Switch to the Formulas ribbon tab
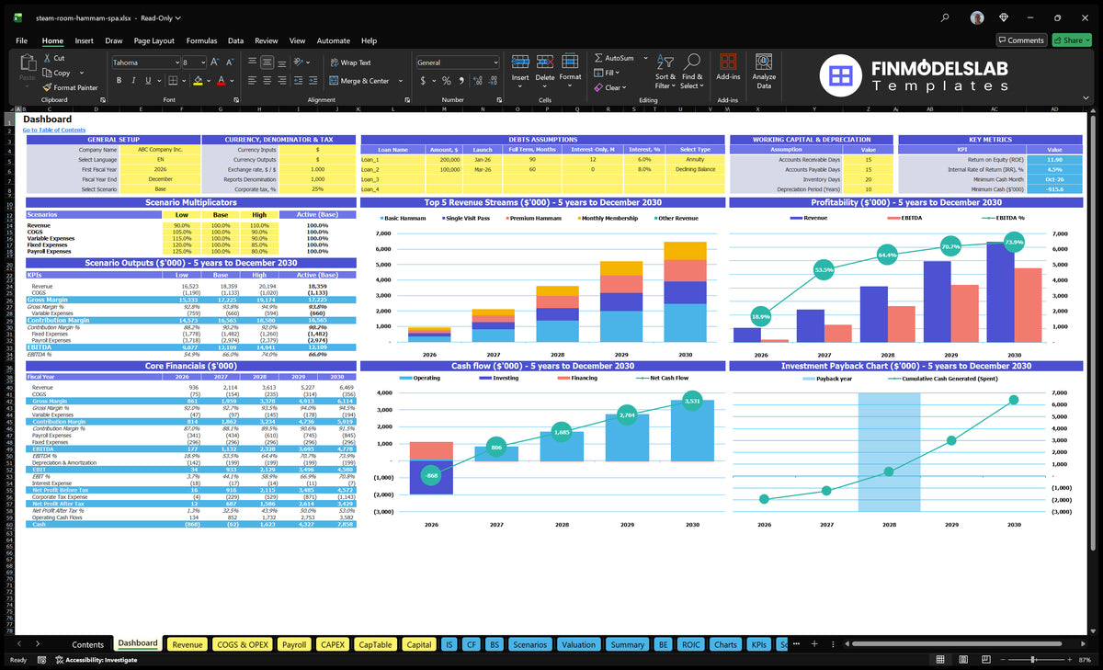The width and height of the screenshot is (1103, 670). coord(201,40)
